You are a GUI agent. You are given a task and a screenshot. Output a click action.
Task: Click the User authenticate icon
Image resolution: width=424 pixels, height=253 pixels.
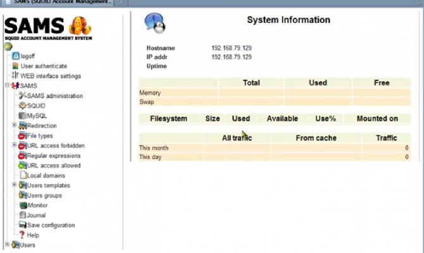[15, 66]
